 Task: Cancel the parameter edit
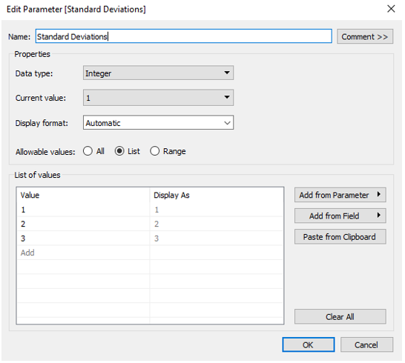(366, 344)
